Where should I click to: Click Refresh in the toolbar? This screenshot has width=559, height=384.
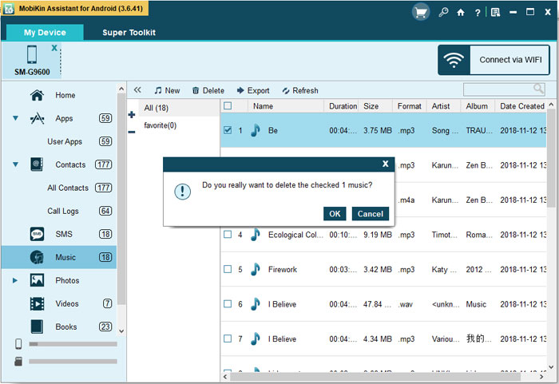coord(300,90)
